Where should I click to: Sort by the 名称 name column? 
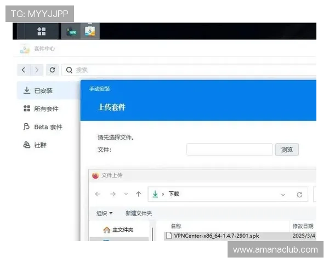pos(176,226)
